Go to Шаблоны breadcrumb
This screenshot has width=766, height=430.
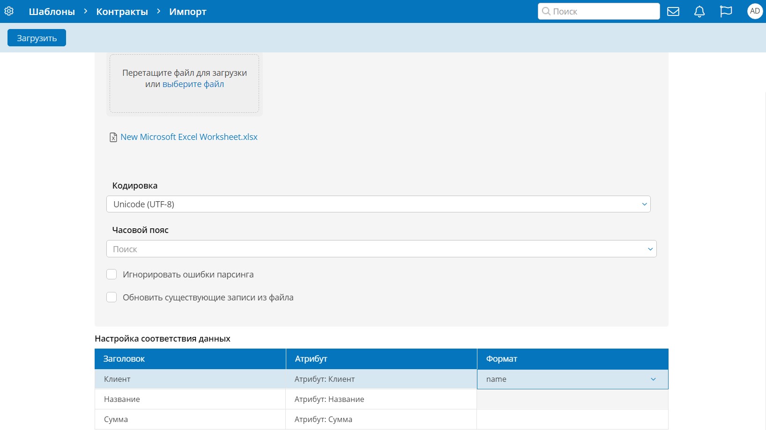tap(52, 12)
